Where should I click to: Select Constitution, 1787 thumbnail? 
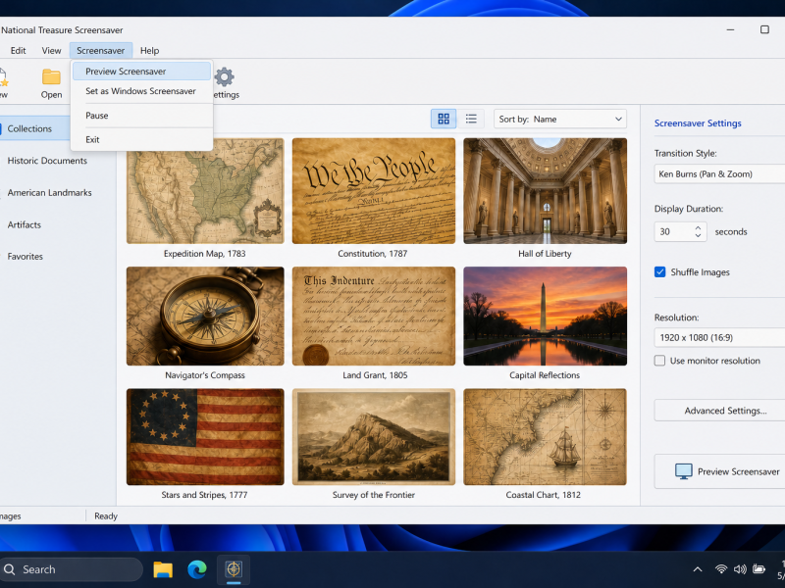pos(374,191)
